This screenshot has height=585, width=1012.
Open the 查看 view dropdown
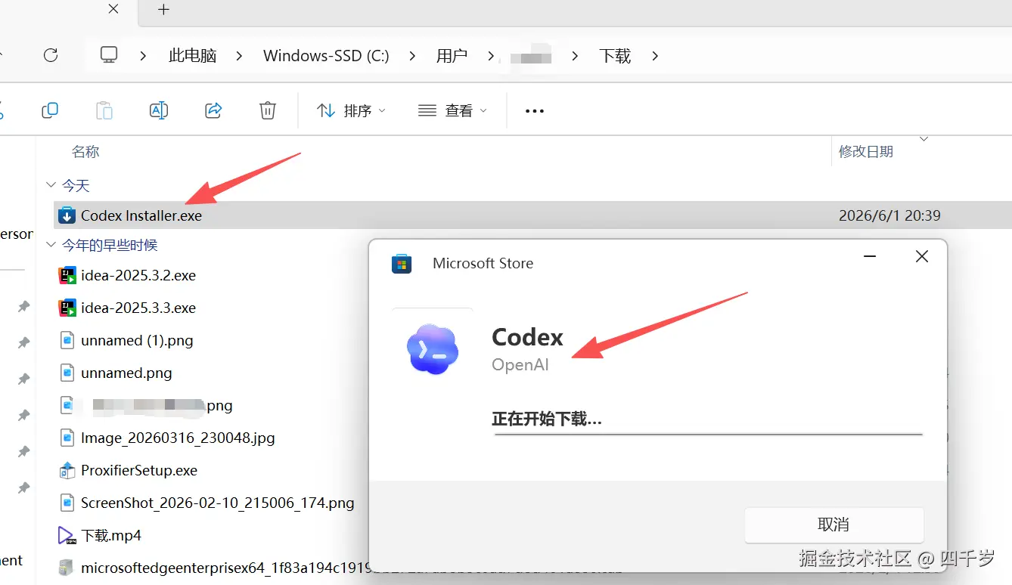tap(452, 110)
